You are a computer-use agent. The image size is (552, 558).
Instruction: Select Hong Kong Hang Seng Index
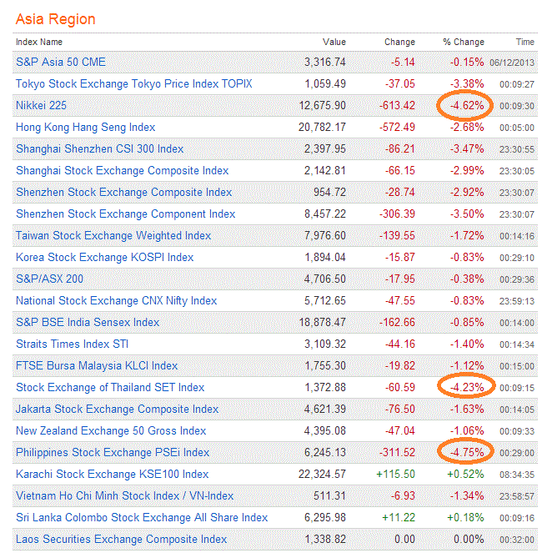pos(85,128)
